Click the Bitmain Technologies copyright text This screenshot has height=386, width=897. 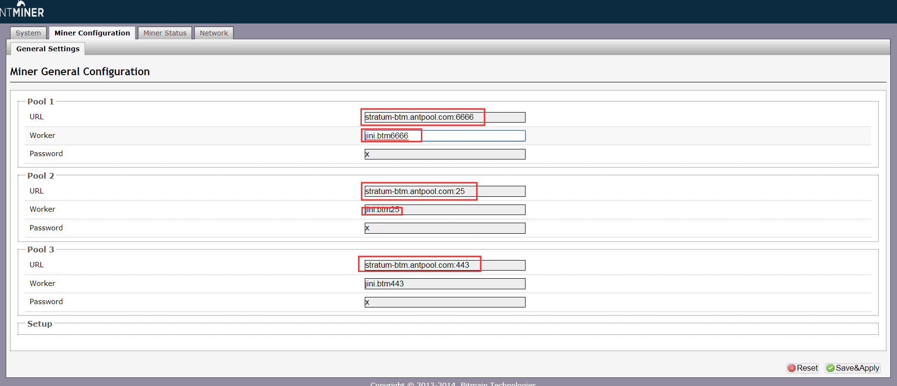click(453, 383)
